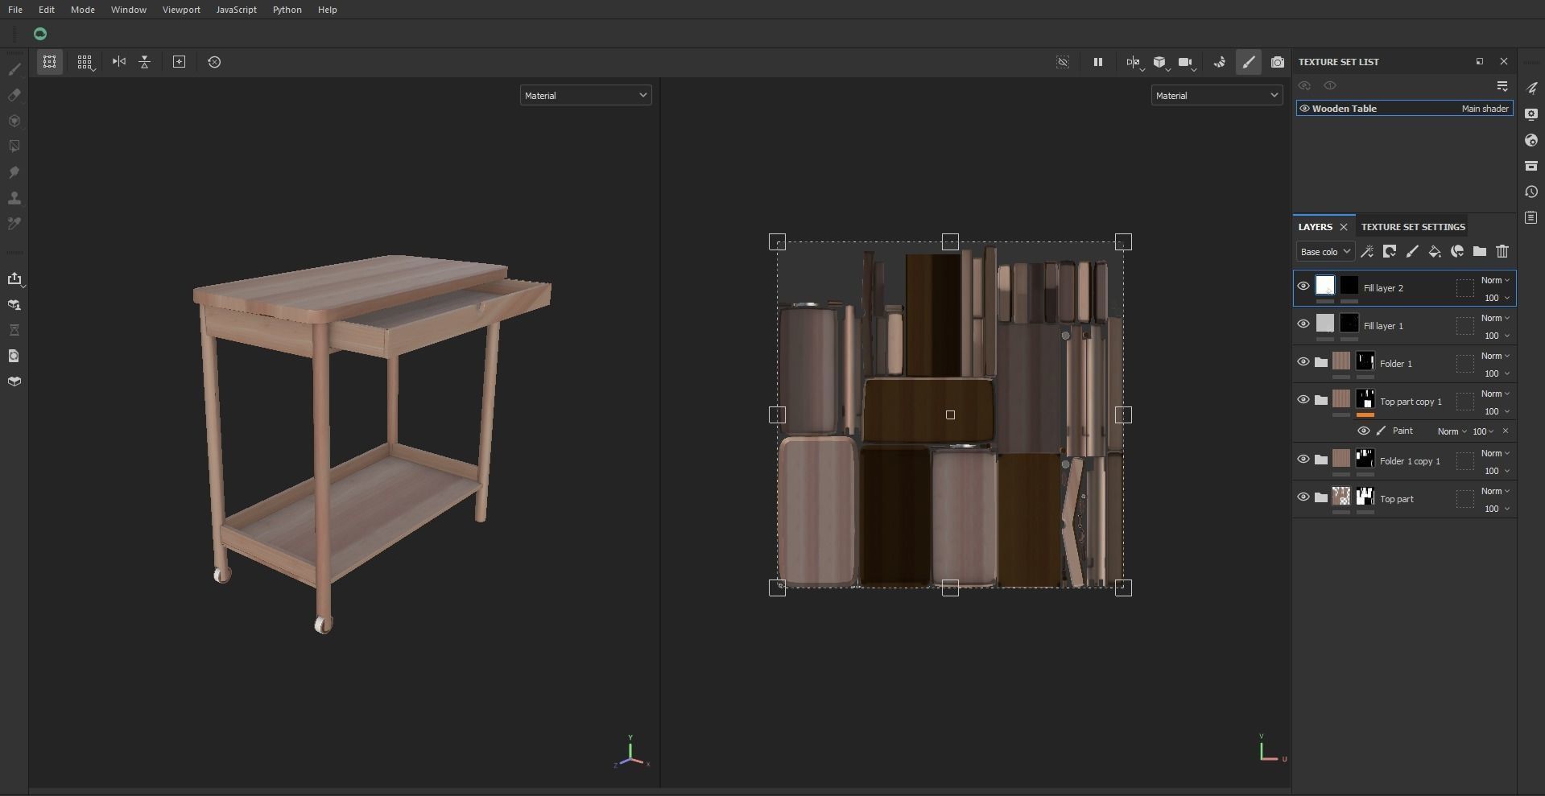Open the camera selection dropdown
1545x796 pixels.
[x=1187, y=62]
